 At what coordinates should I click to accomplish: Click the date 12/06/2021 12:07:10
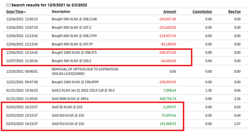click(x=22, y=28)
